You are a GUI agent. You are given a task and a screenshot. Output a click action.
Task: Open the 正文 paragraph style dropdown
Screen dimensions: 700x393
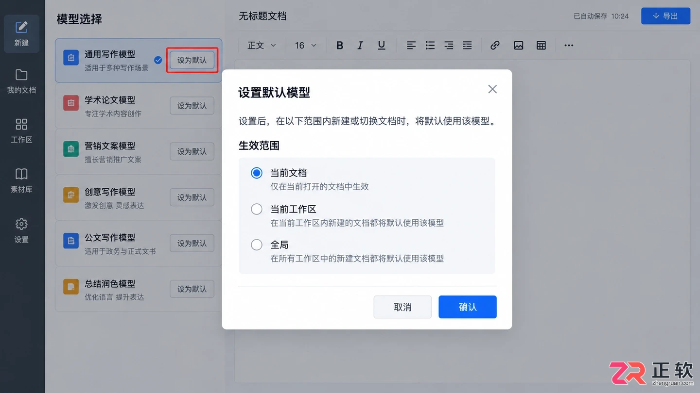pyautogui.click(x=262, y=45)
